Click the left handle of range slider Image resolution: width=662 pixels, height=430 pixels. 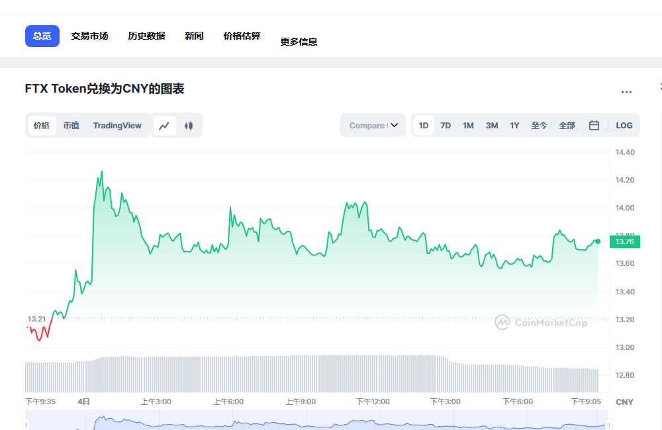[x=26, y=423]
